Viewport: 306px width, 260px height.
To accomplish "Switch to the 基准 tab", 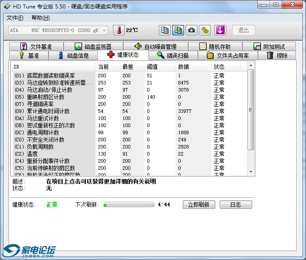I will (29, 56).
